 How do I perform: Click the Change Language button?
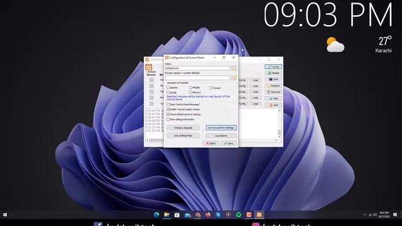[x=183, y=127]
